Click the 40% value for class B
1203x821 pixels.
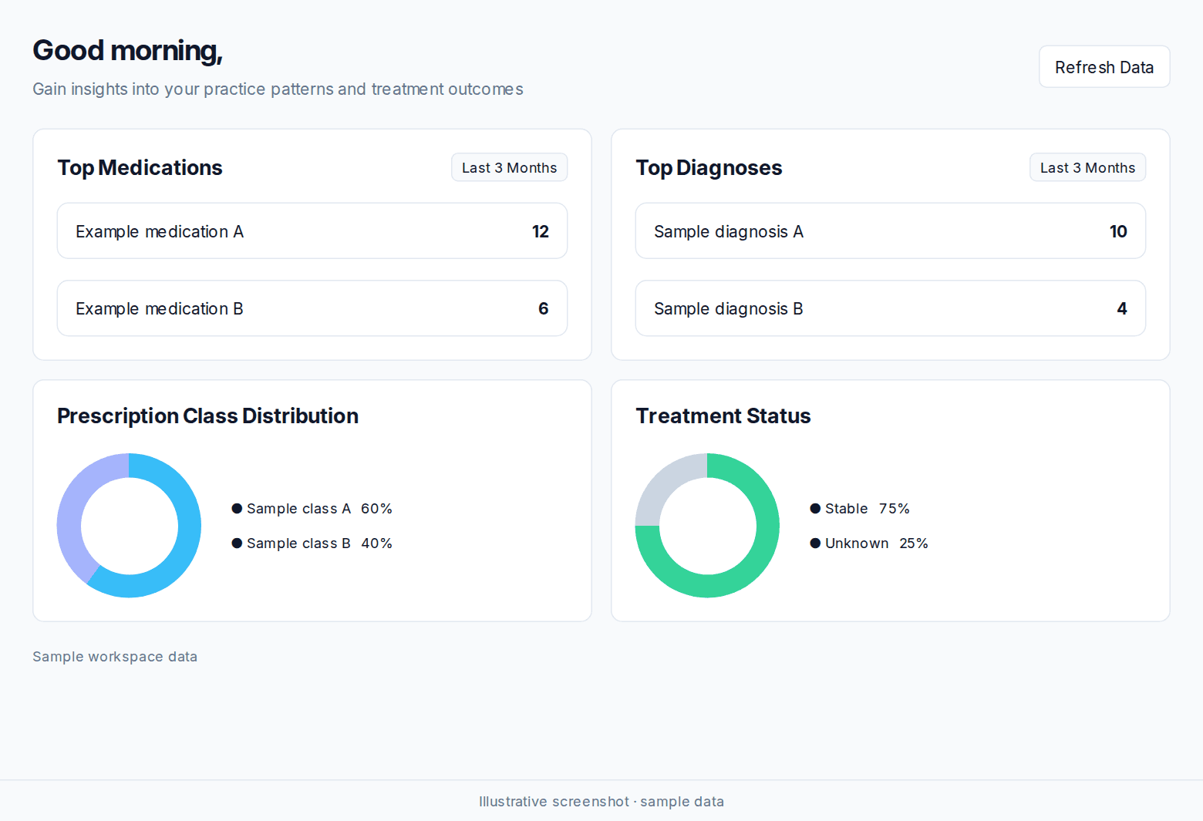(376, 543)
